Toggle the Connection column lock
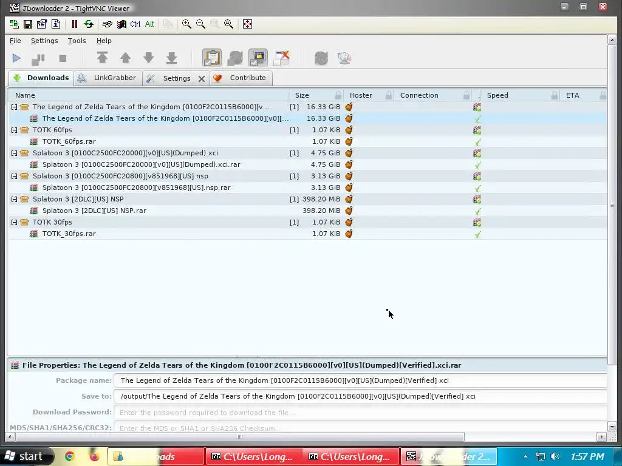The image size is (622, 466). 466,95
